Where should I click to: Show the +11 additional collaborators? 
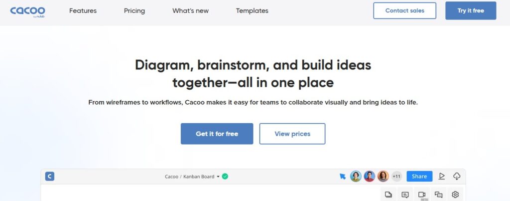pos(396,176)
